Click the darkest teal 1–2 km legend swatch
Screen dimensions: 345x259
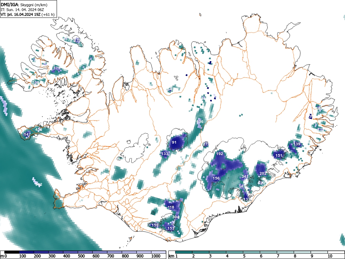184,252
